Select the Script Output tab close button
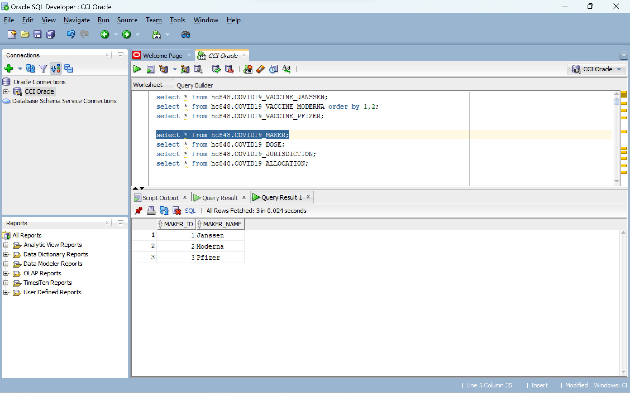630x393 pixels. click(x=185, y=197)
